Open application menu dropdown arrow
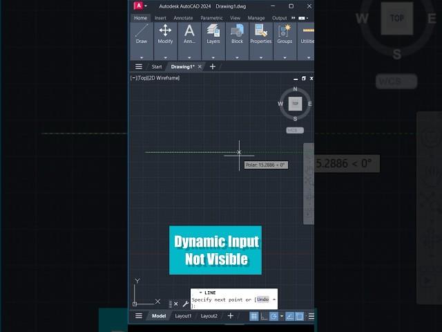The image size is (442, 332). tap(146, 6)
